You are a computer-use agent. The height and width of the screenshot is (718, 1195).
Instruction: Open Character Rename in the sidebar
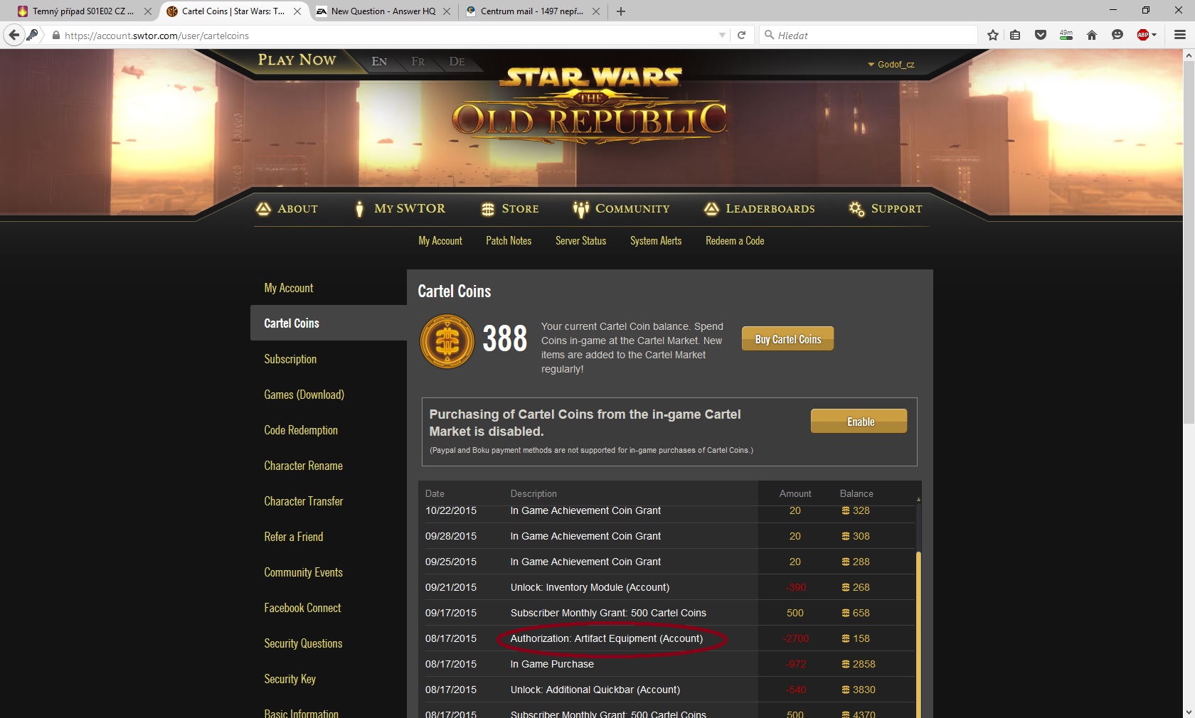[x=303, y=466]
